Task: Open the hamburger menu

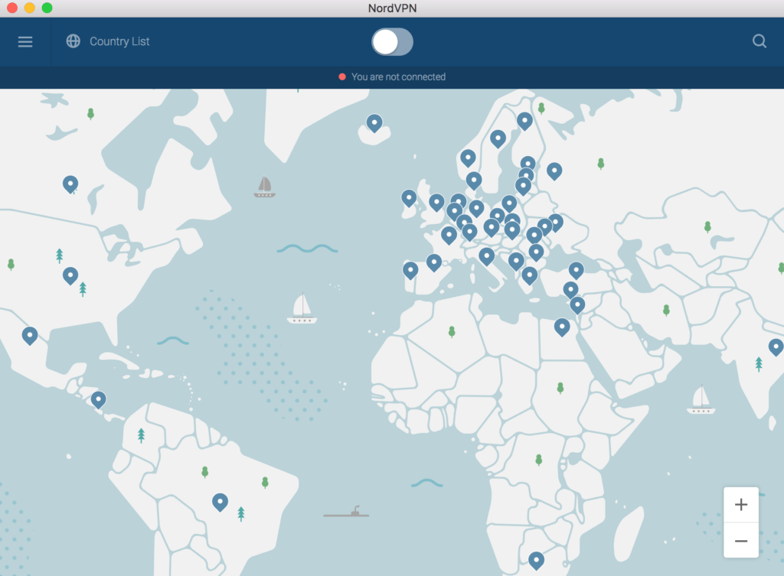Action: tap(25, 41)
